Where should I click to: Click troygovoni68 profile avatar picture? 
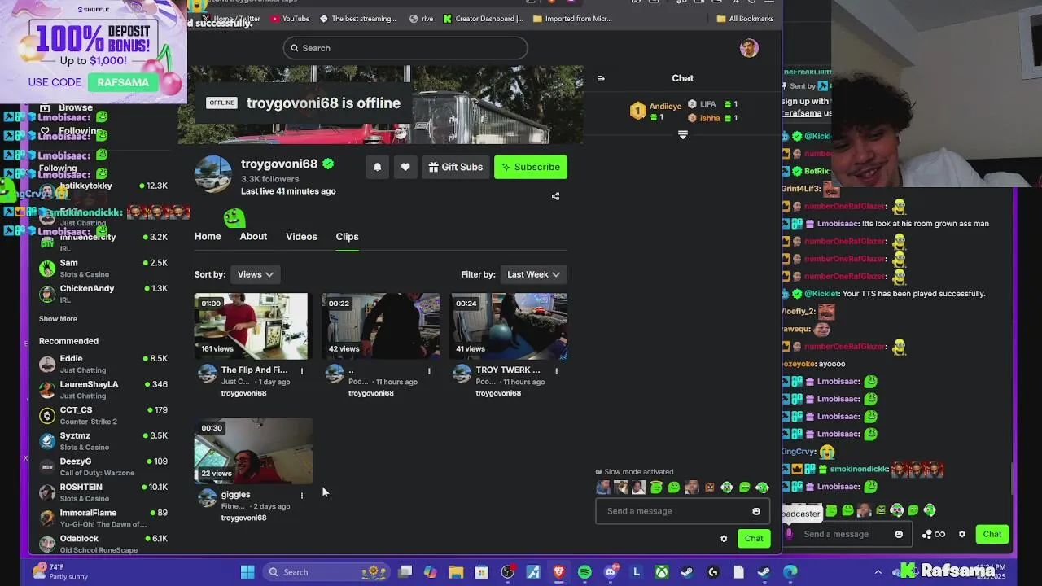pos(212,174)
